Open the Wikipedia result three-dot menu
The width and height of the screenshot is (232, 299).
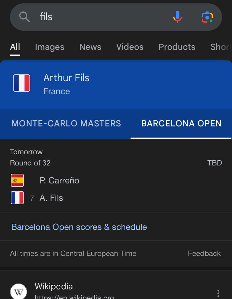(218, 293)
